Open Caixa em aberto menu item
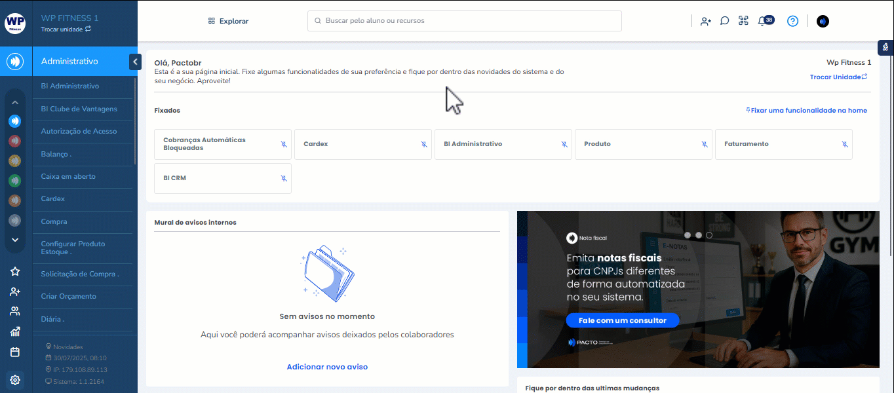894x393 pixels. (68, 176)
